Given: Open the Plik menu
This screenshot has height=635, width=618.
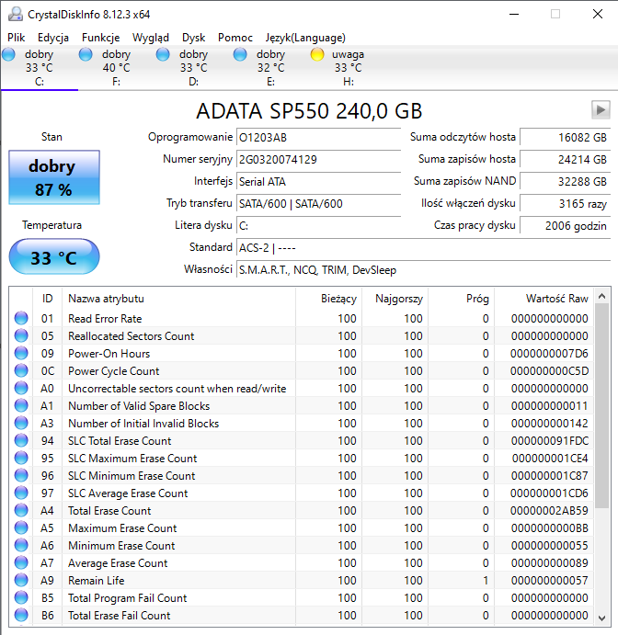Looking at the screenshot, I should pyautogui.click(x=17, y=38).
